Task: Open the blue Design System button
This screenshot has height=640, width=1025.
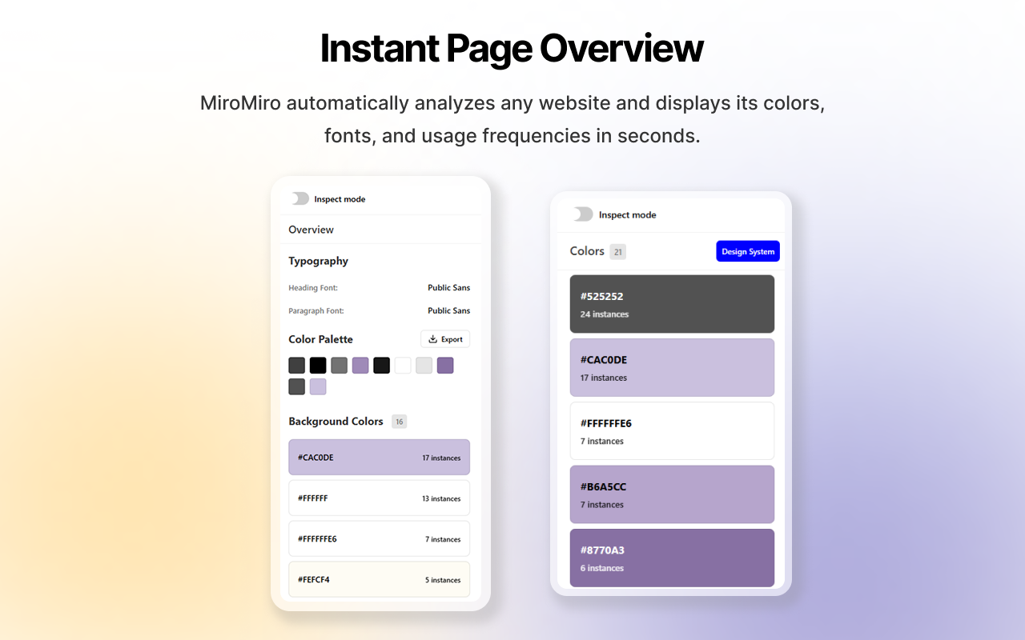Action: coord(748,251)
